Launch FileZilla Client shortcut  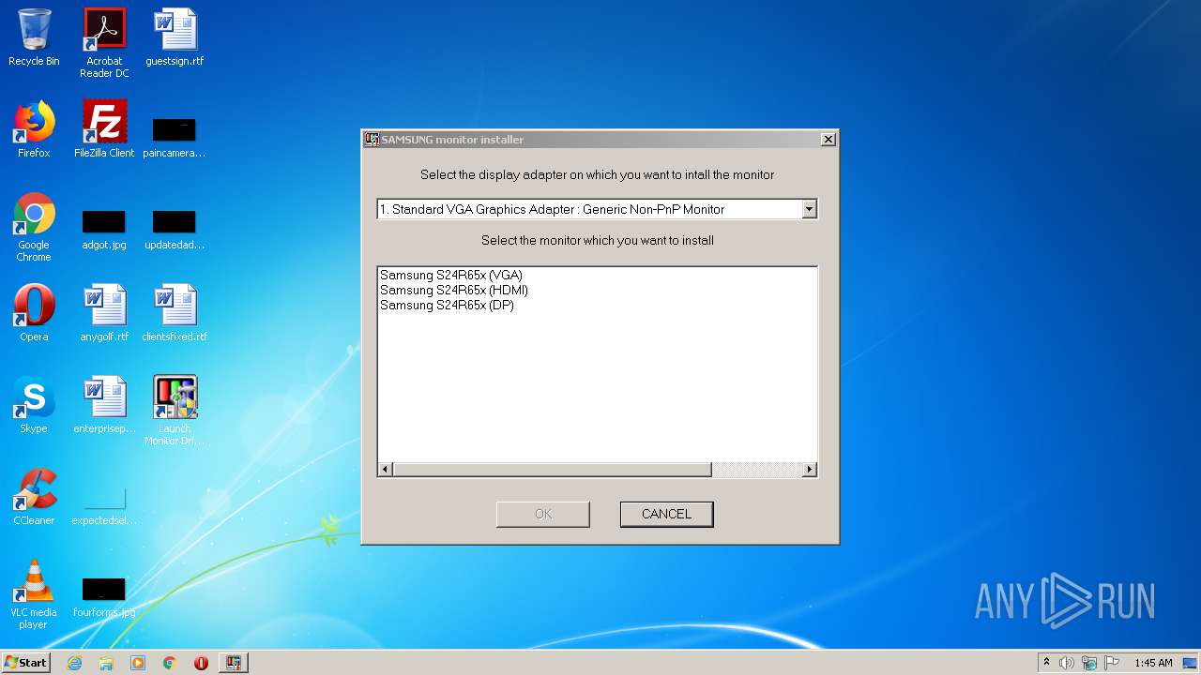pyautogui.click(x=104, y=129)
